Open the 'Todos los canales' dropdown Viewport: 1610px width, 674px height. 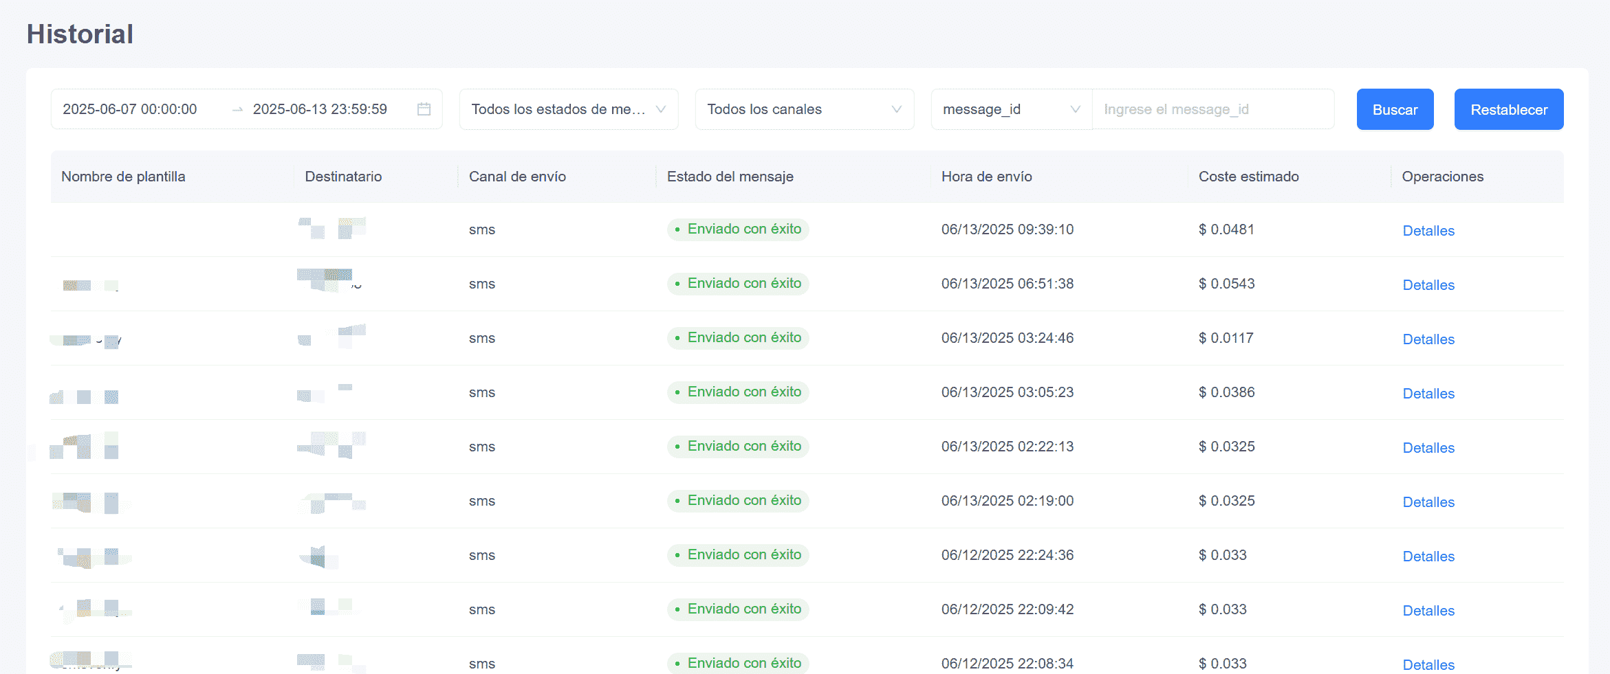tap(805, 109)
